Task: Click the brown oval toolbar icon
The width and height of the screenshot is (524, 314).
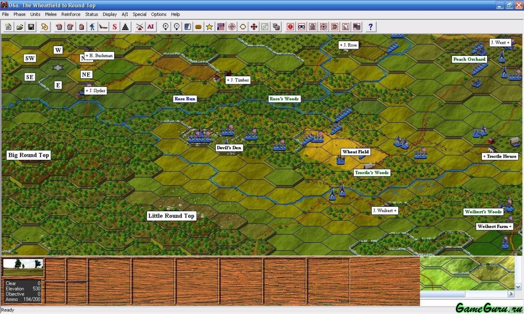Action: click(x=198, y=27)
